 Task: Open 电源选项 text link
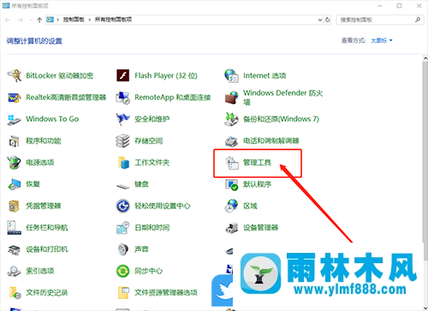[x=40, y=162]
